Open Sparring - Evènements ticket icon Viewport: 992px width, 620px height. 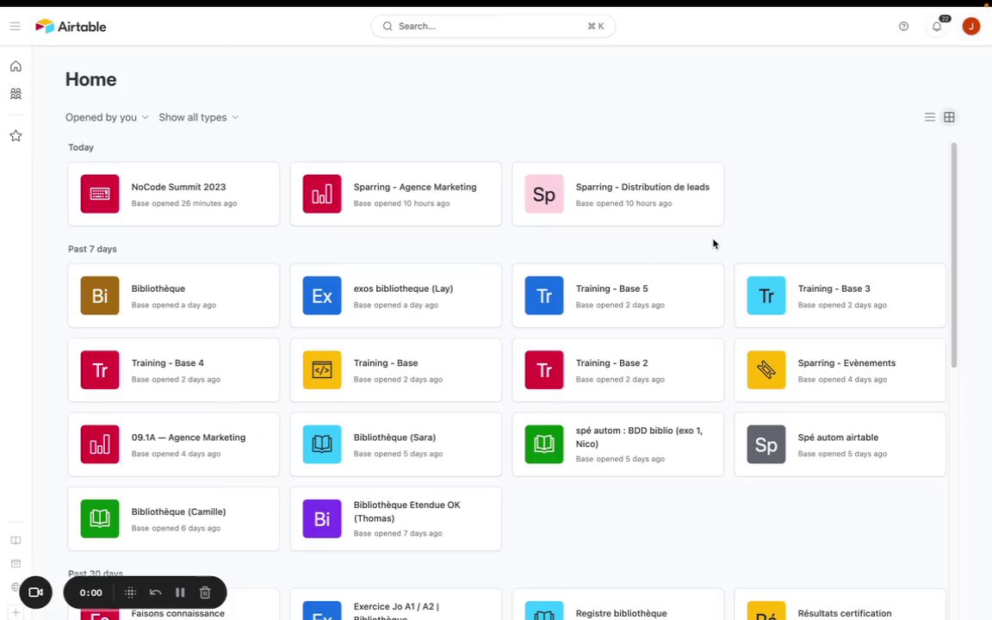click(x=766, y=369)
